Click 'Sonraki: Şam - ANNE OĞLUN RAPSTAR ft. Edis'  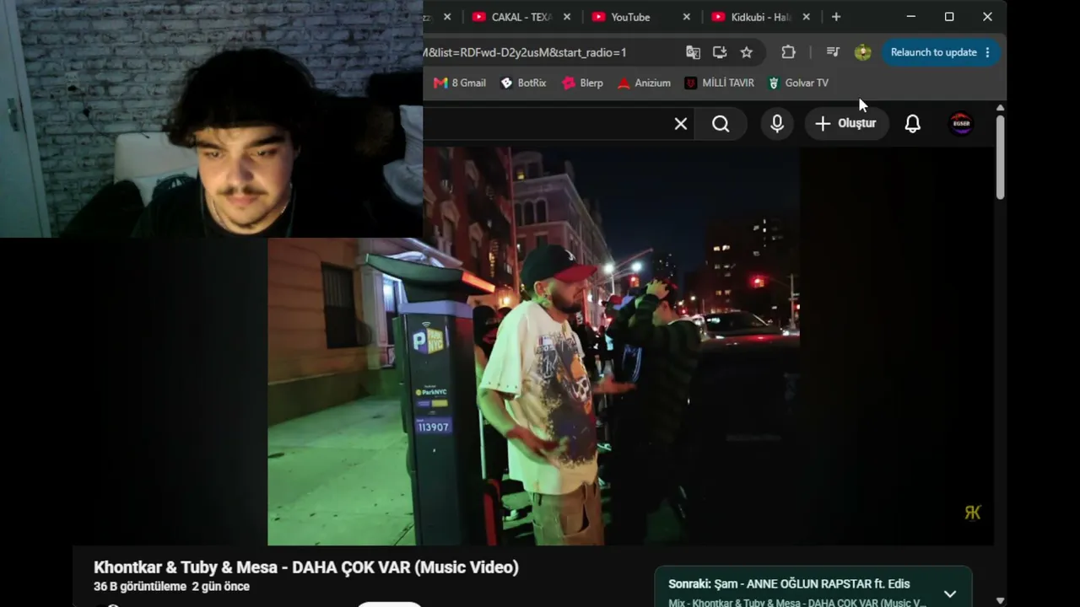789,583
